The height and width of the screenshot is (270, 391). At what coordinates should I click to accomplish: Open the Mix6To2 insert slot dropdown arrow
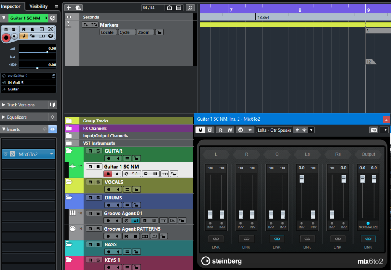click(52, 154)
